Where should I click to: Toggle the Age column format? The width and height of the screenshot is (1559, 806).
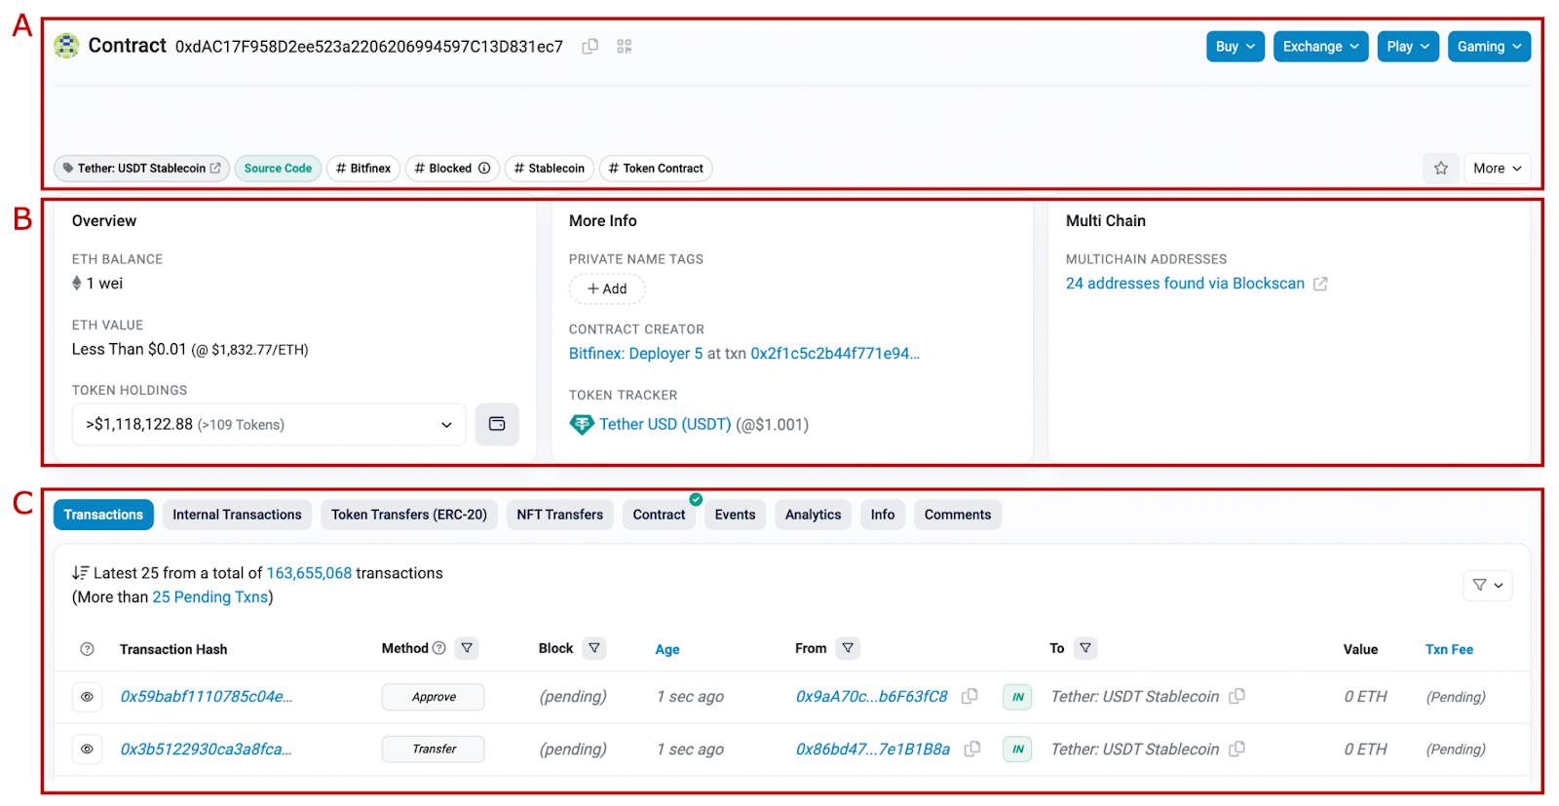(667, 649)
